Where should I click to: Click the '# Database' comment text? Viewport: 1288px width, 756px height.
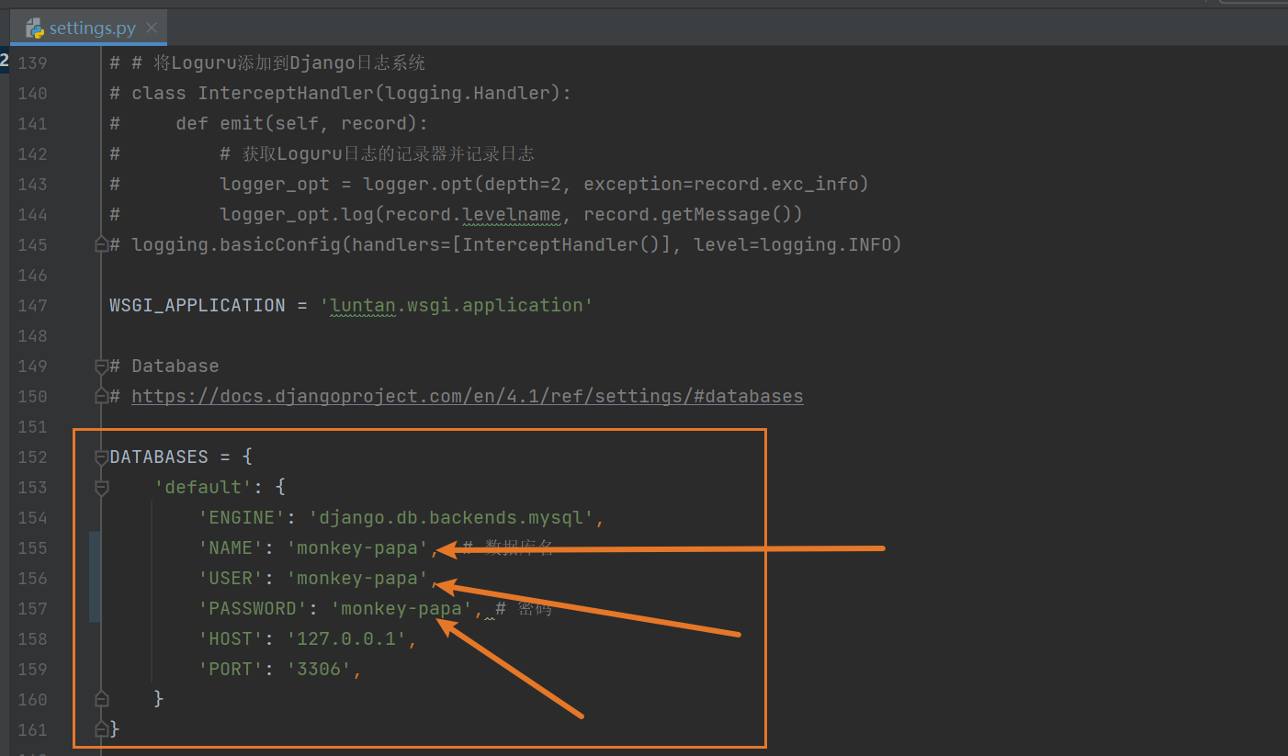pyautogui.click(x=164, y=367)
